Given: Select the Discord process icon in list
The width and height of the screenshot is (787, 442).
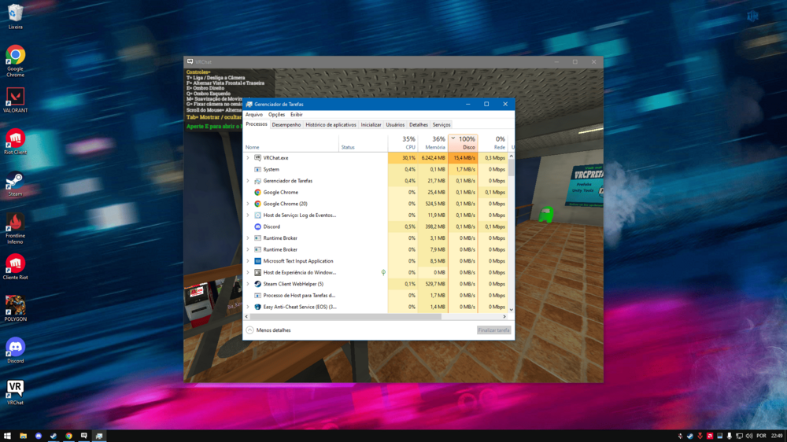Looking at the screenshot, I should tap(257, 227).
